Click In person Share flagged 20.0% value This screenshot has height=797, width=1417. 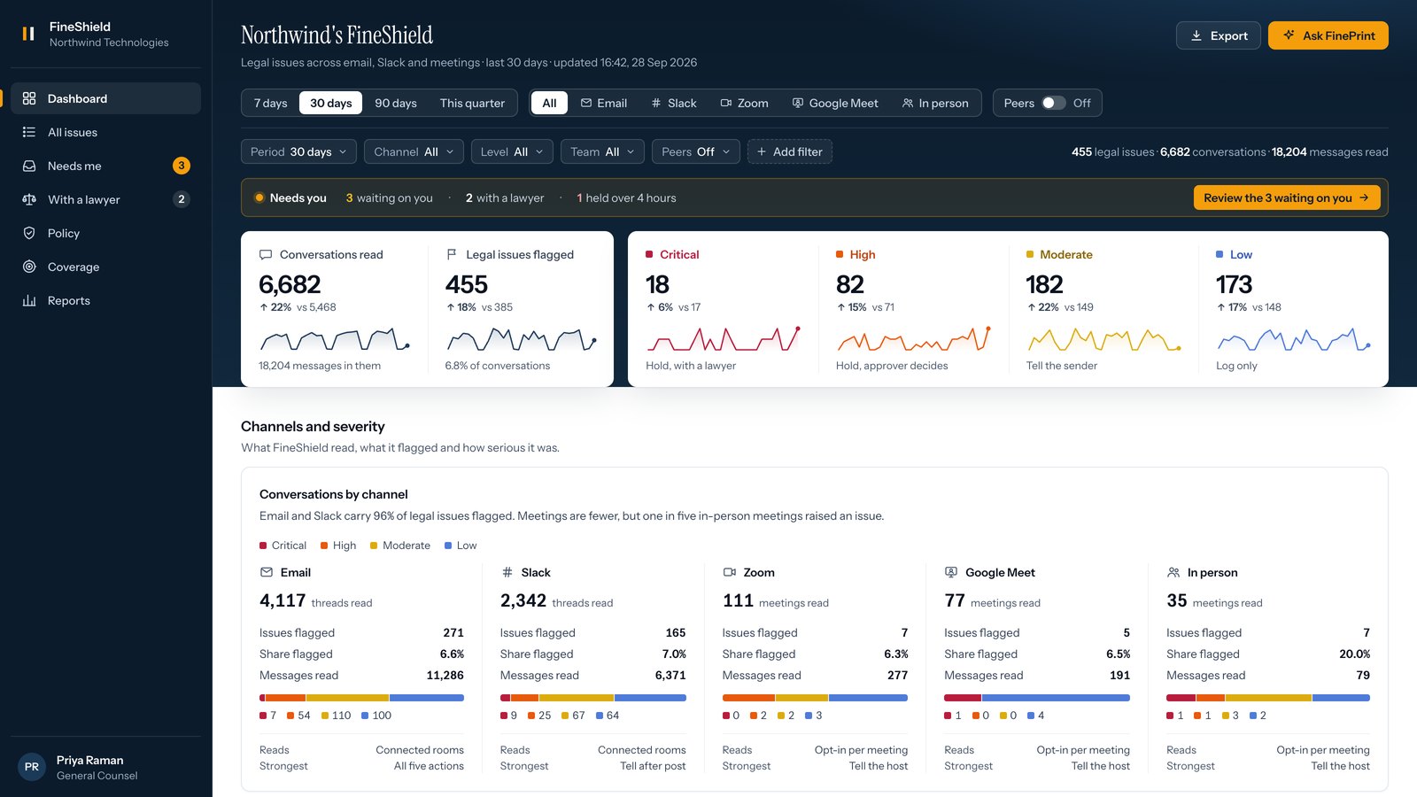(1354, 654)
